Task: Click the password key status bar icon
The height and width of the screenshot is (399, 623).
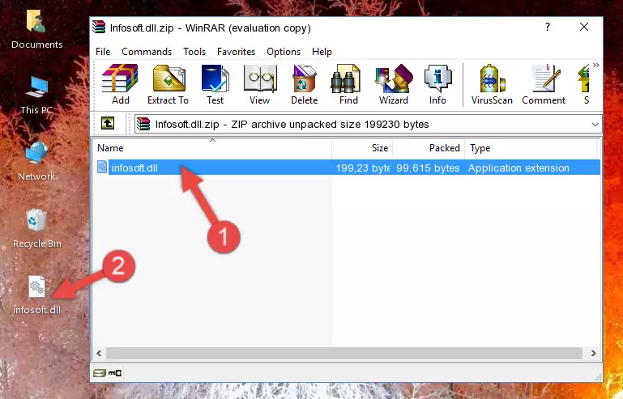Action: tap(115, 373)
